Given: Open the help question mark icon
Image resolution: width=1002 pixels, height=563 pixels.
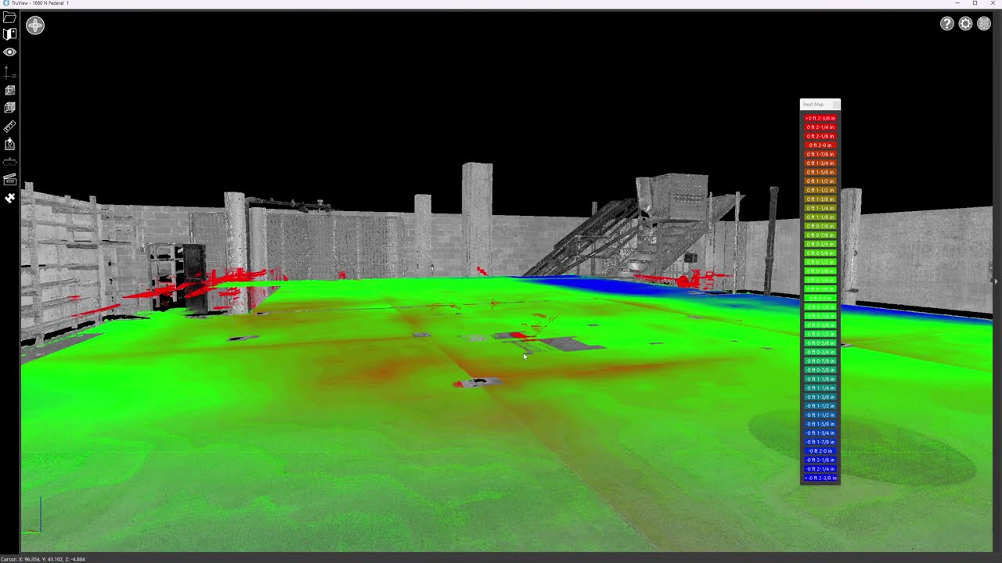Looking at the screenshot, I should tap(946, 23).
